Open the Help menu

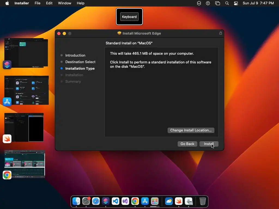click(80, 3)
